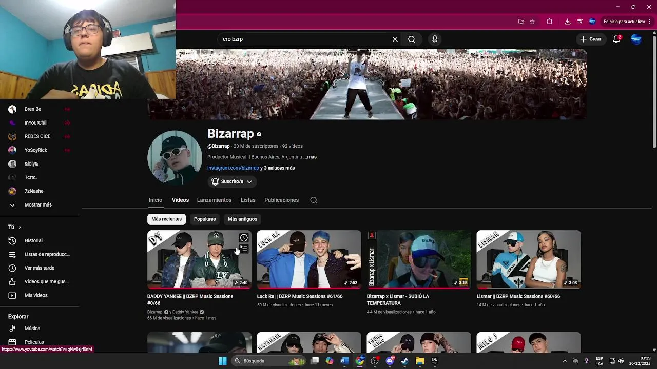The width and height of the screenshot is (657, 369).
Task: Open the browser extensions puzzle icon
Action: point(549,22)
